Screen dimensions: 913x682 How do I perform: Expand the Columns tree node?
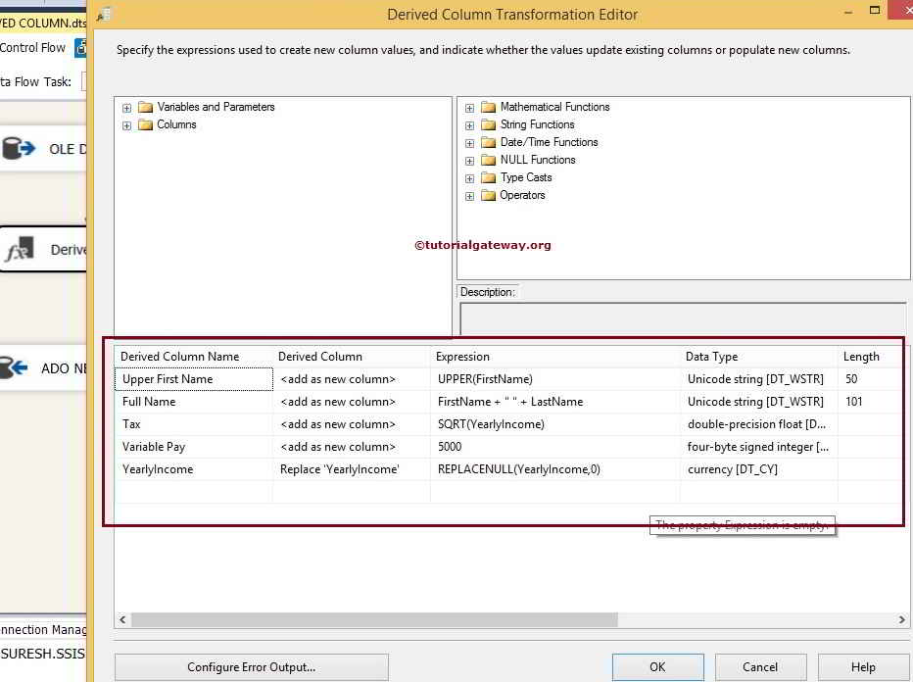click(125, 124)
